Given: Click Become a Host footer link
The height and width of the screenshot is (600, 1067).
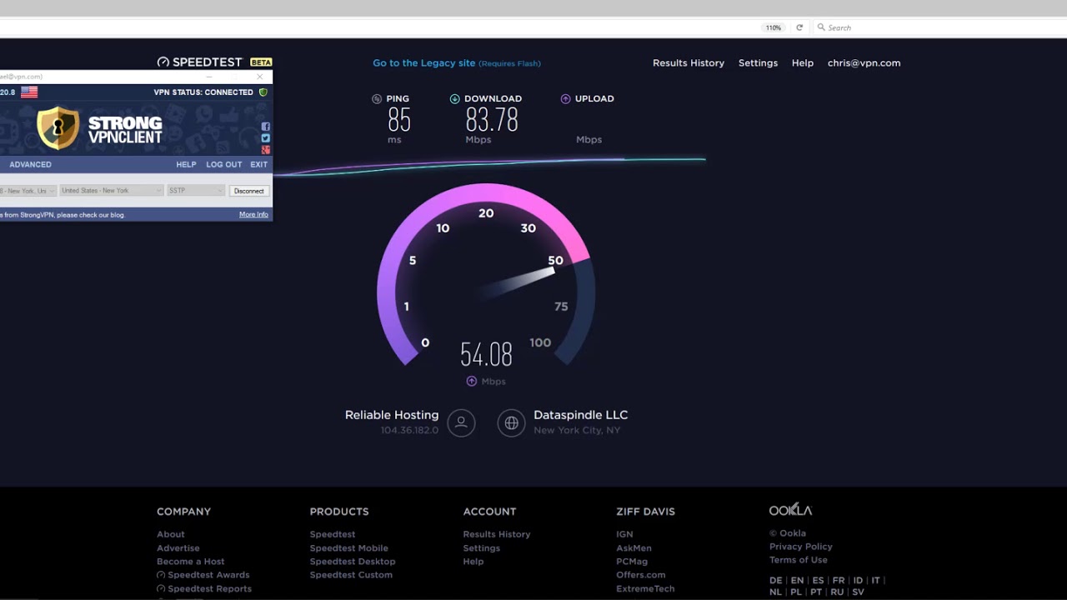Looking at the screenshot, I should [191, 561].
